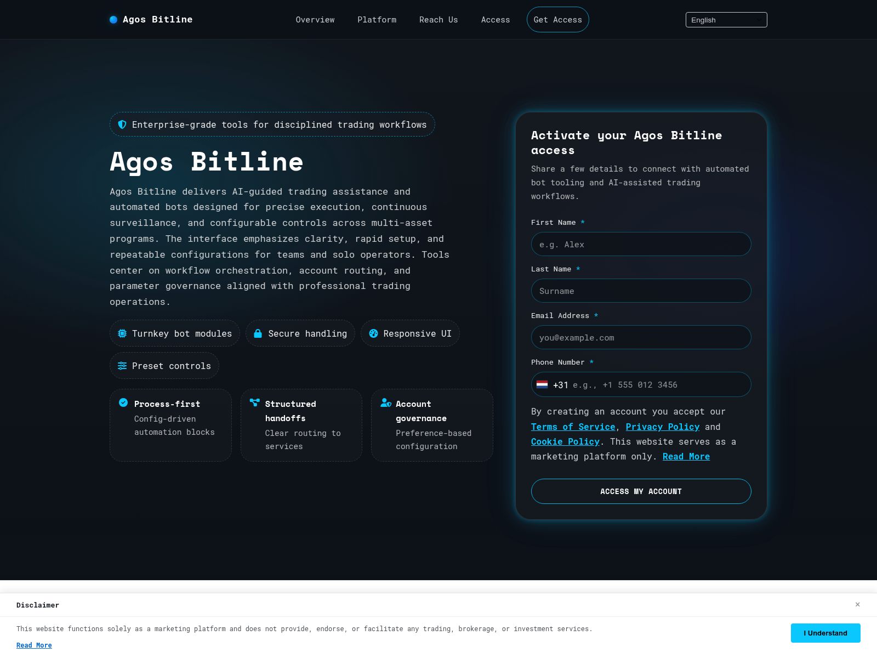The height and width of the screenshot is (658, 877).
Task: Click the Get Access button in header
Action: click(558, 20)
